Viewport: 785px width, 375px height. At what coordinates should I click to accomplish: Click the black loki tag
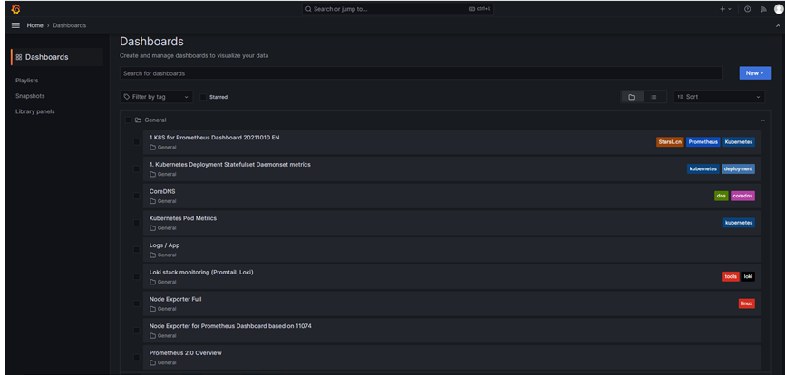748,276
